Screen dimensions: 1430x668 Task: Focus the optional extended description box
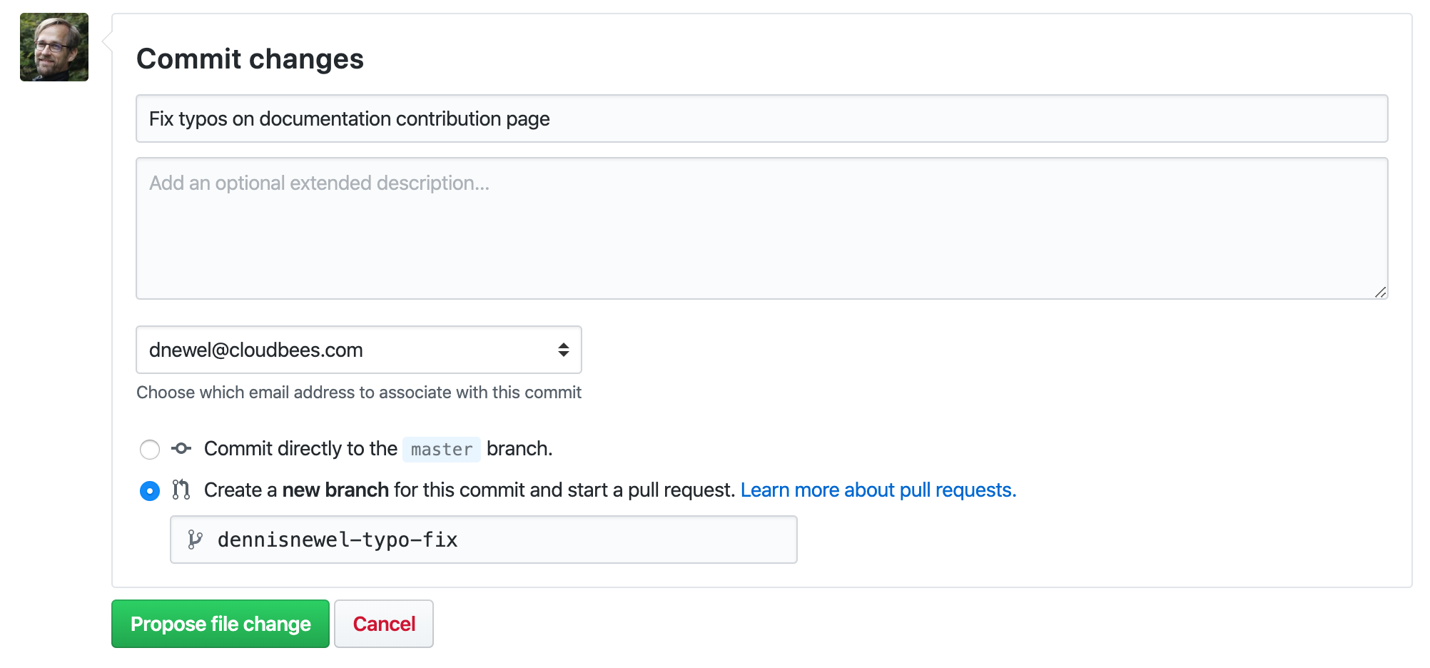pos(761,228)
